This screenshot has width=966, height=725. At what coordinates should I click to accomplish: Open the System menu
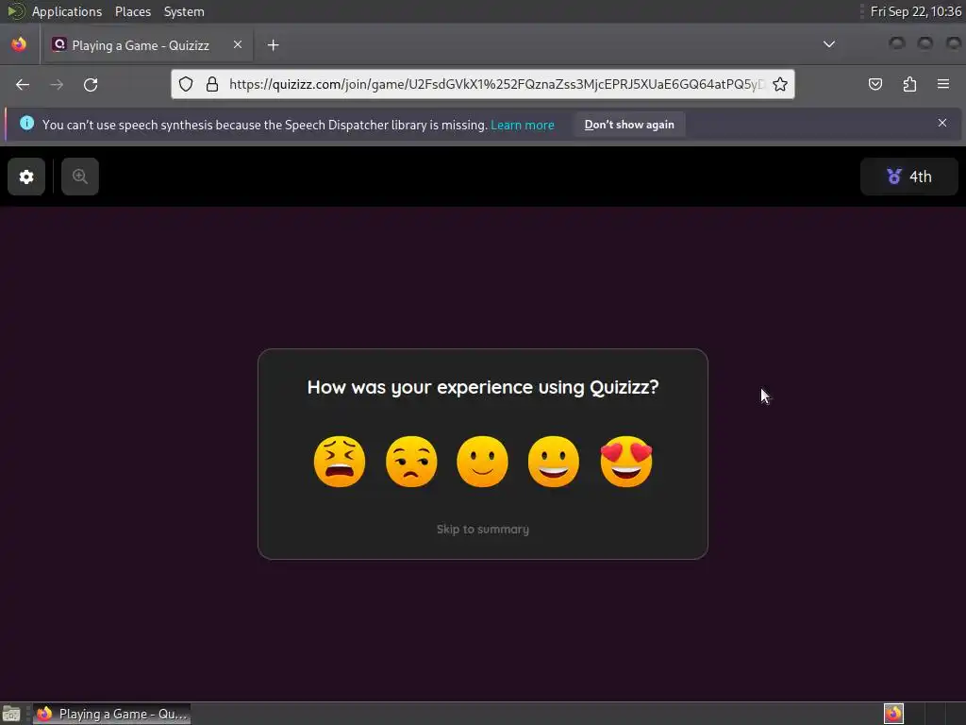coord(184,11)
